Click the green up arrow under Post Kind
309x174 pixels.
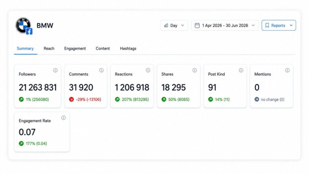pos(210,99)
